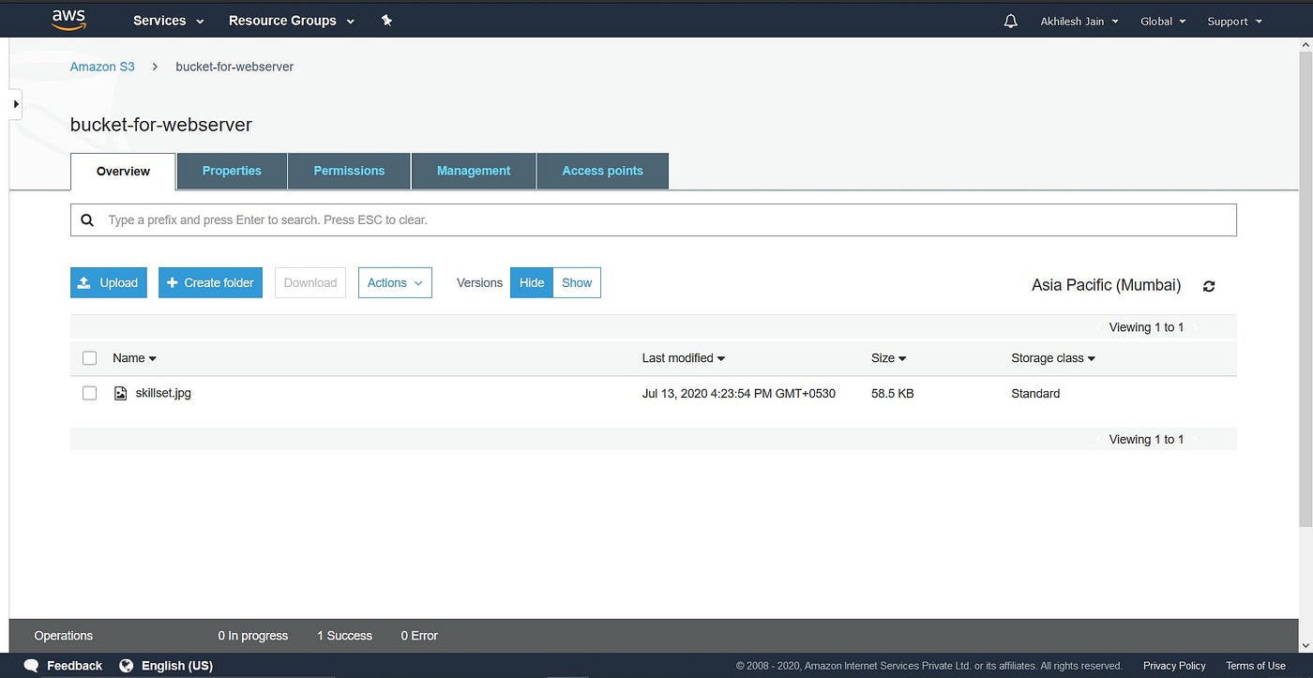The height and width of the screenshot is (678, 1313).
Task: Click the Feedback speech bubble icon
Action: click(31, 666)
